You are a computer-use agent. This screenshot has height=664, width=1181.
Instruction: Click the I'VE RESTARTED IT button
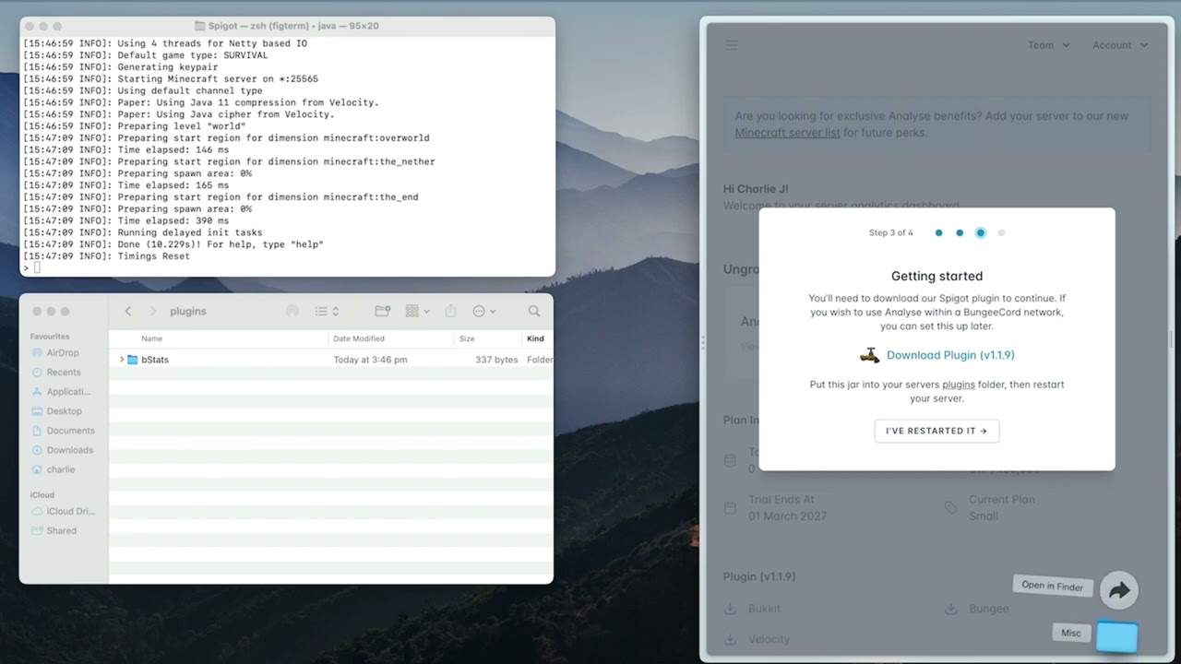click(936, 431)
